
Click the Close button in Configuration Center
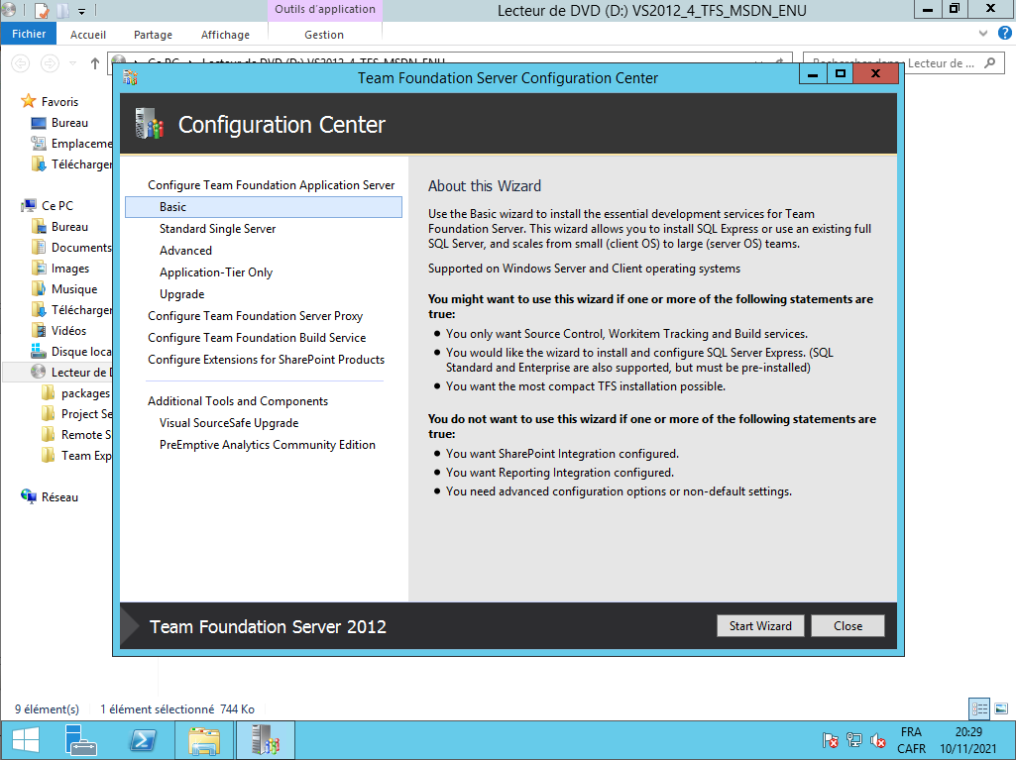click(x=847, y=625)
